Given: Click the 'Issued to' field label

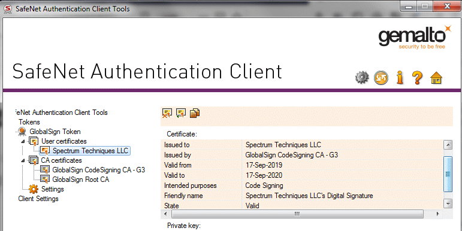Looking at the screenshot, I should [177, 145].
